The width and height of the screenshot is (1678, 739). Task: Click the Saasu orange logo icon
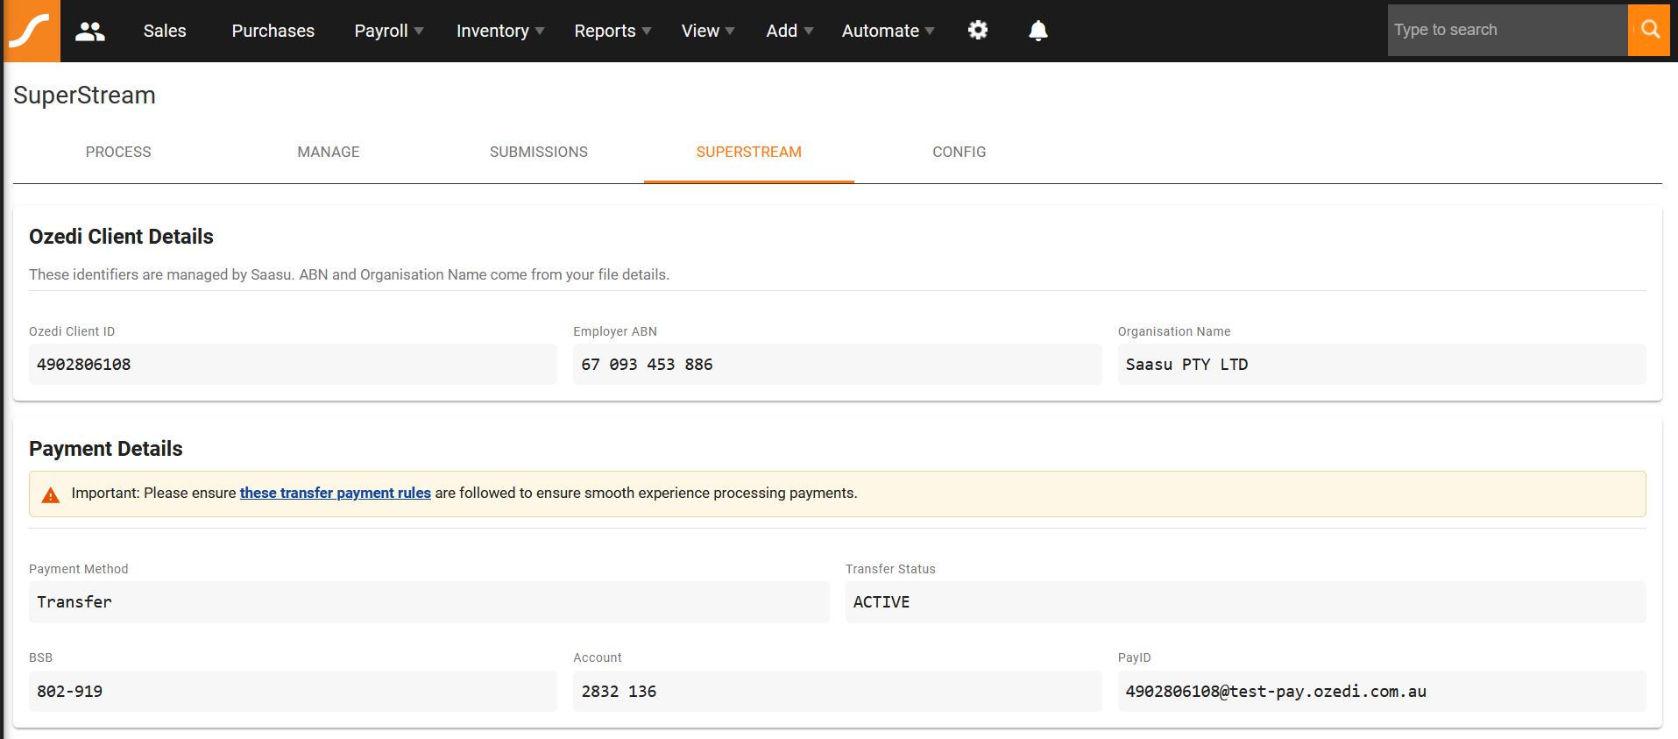click(x=32, y=31)
